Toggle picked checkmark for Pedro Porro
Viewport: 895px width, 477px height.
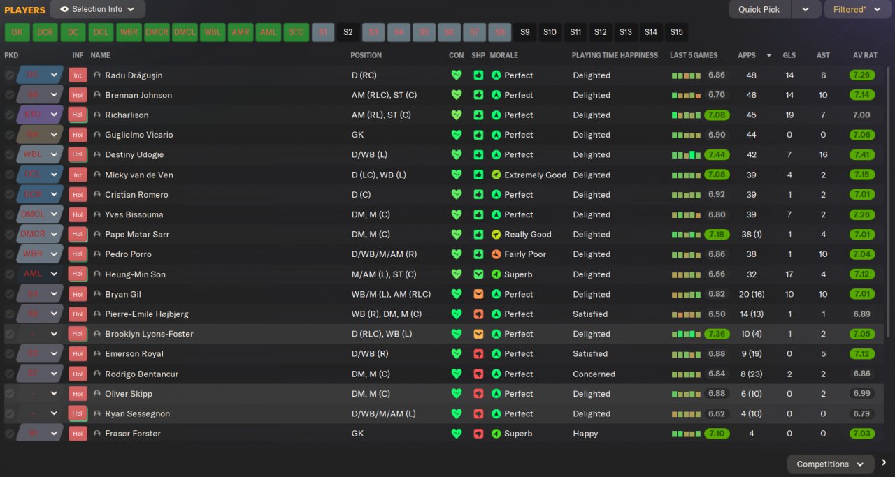click(x=9, y=254)
